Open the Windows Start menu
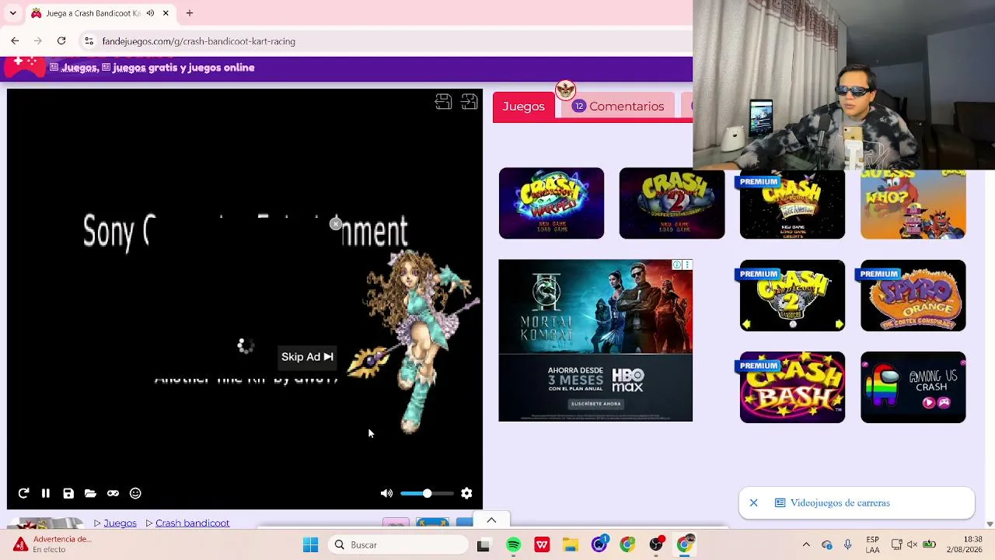 pyautogui.click(x=310, y=545)
